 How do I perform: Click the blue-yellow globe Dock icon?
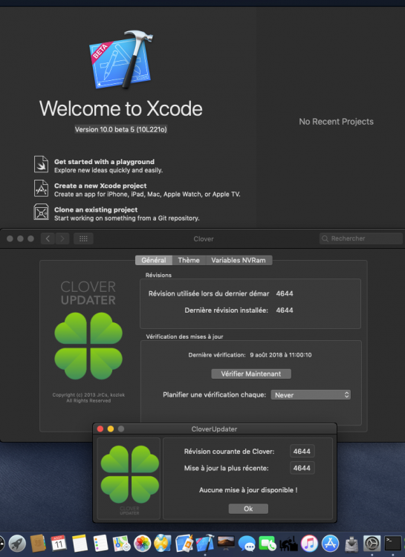163,544
